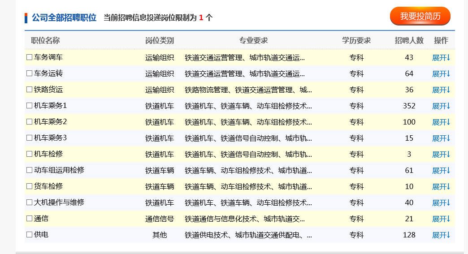Check the box for 铁路货运
The height and width of the screenshot is (254, 468).
tap(30, 90)
